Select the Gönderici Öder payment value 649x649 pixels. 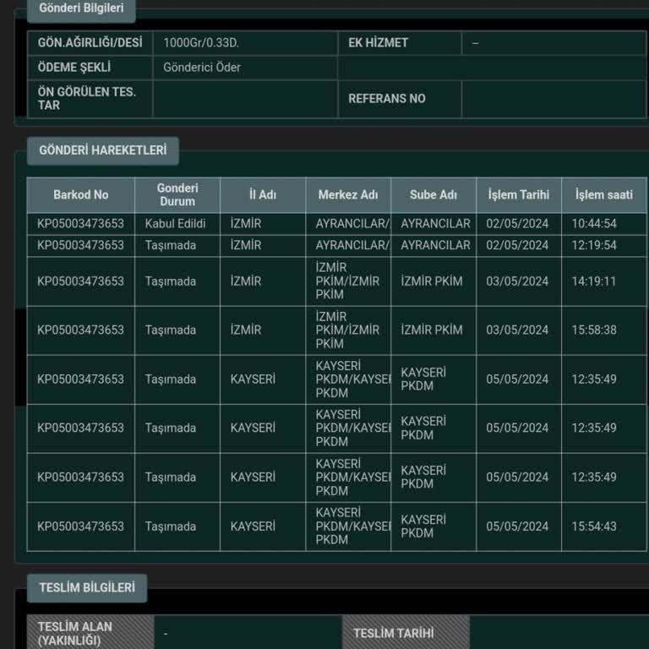click(x=202, y=68)
